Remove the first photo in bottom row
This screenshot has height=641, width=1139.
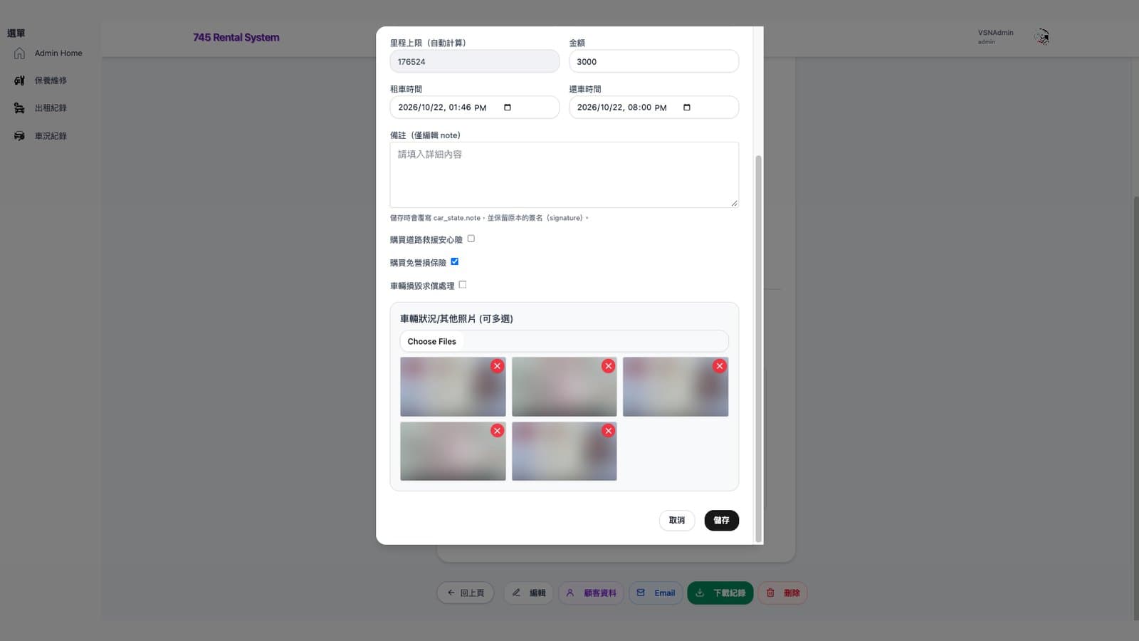point(497,431)
